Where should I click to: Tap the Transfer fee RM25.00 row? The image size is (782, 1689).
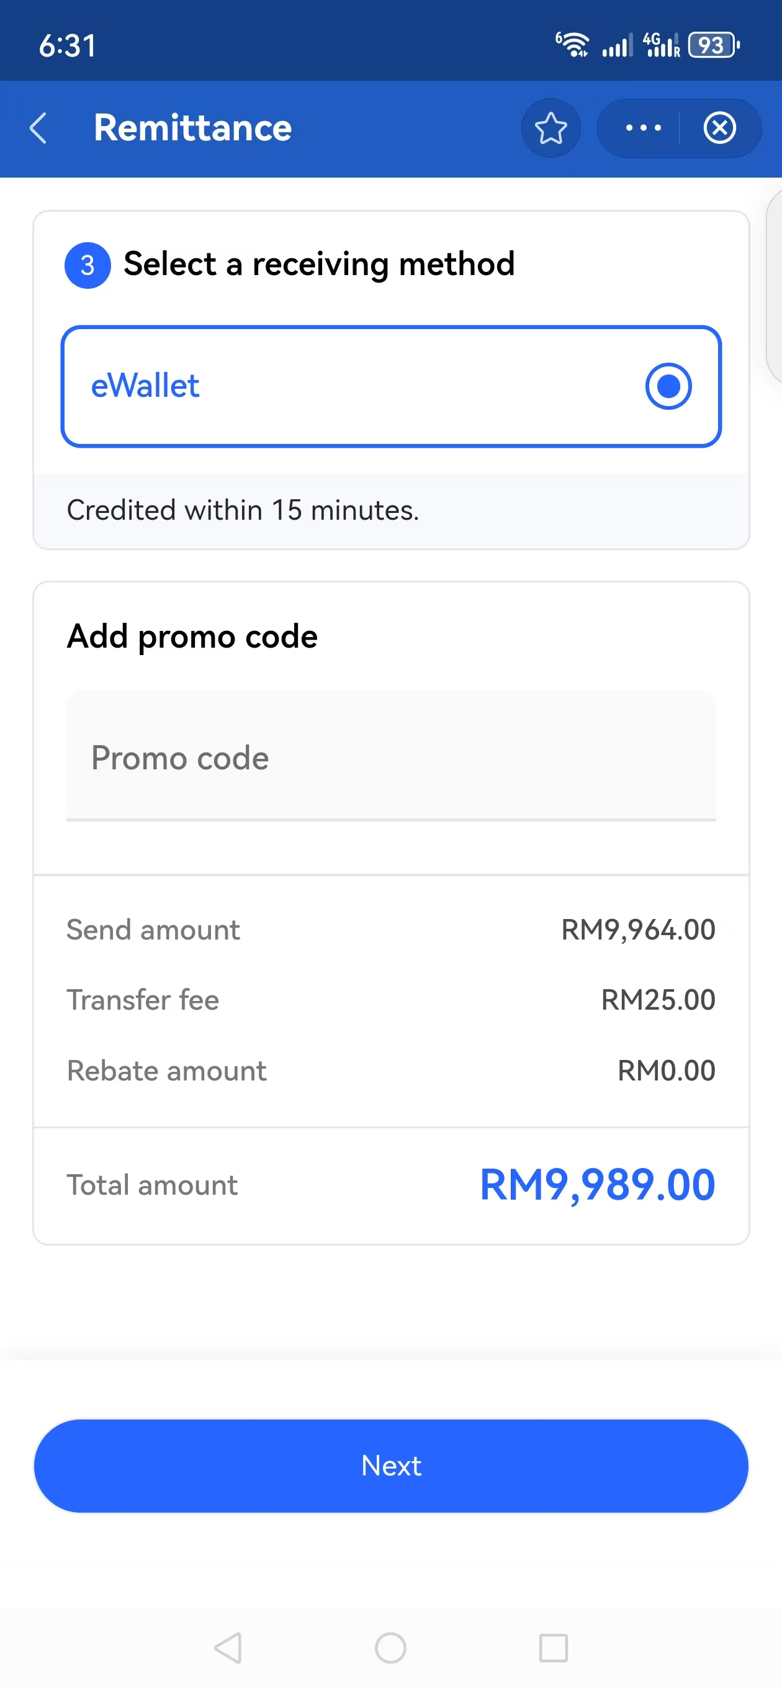[x=390, y=1000]
